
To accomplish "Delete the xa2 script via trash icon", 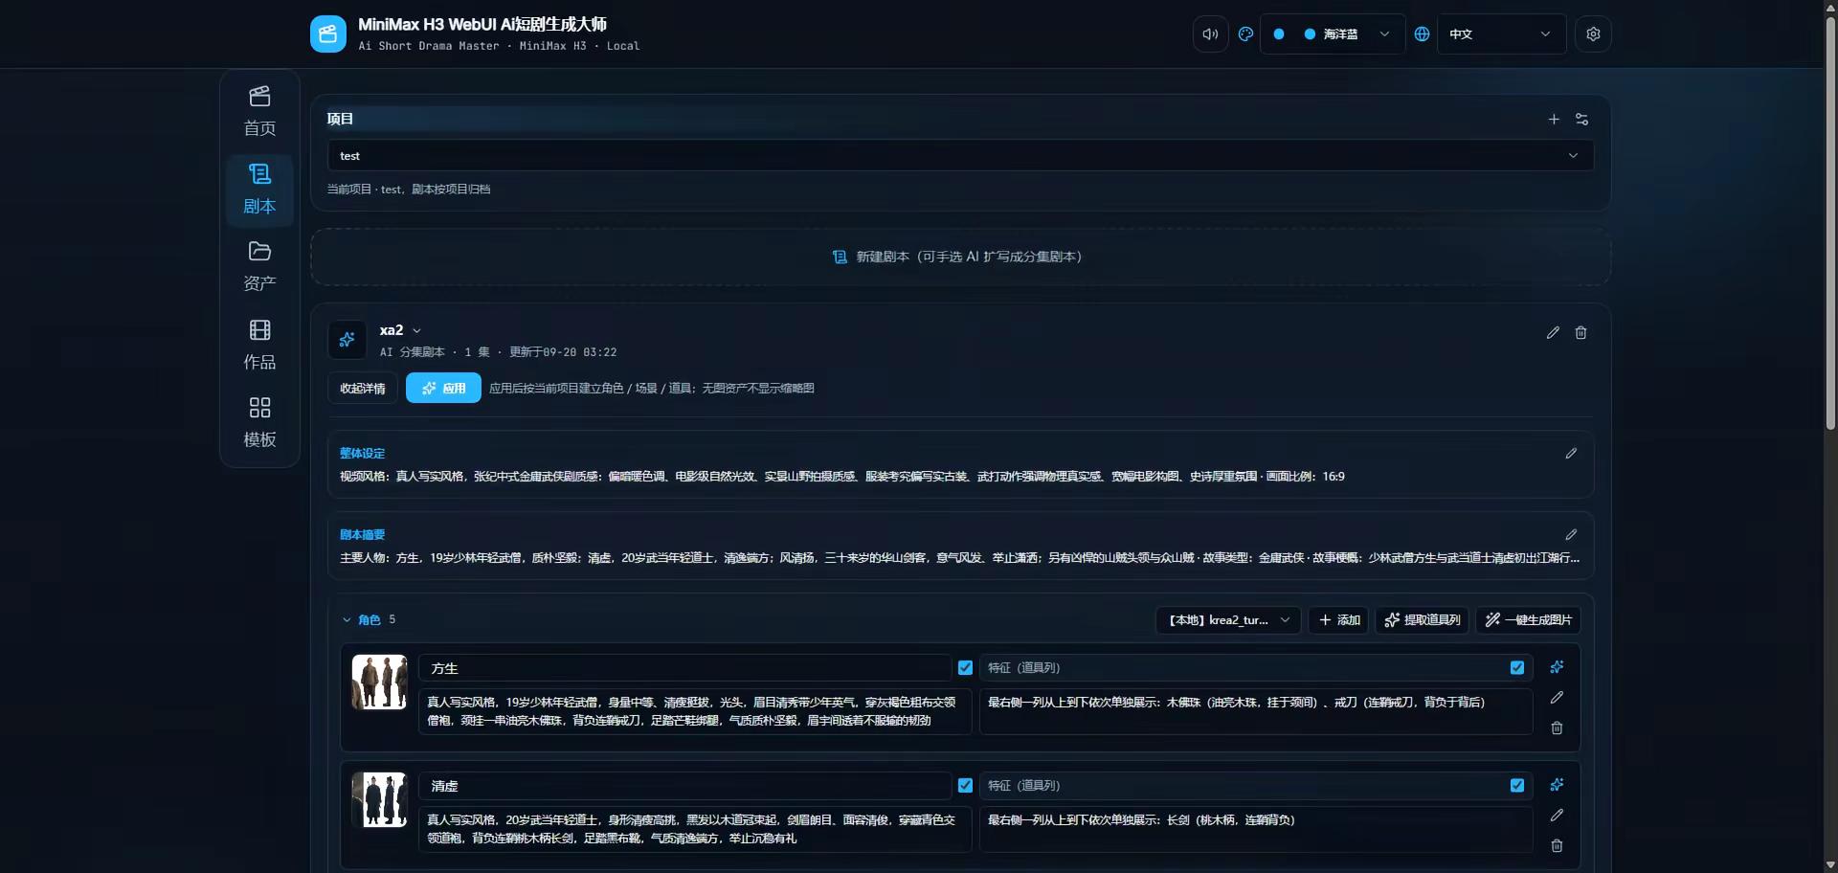I will (x=1580, y=333).
